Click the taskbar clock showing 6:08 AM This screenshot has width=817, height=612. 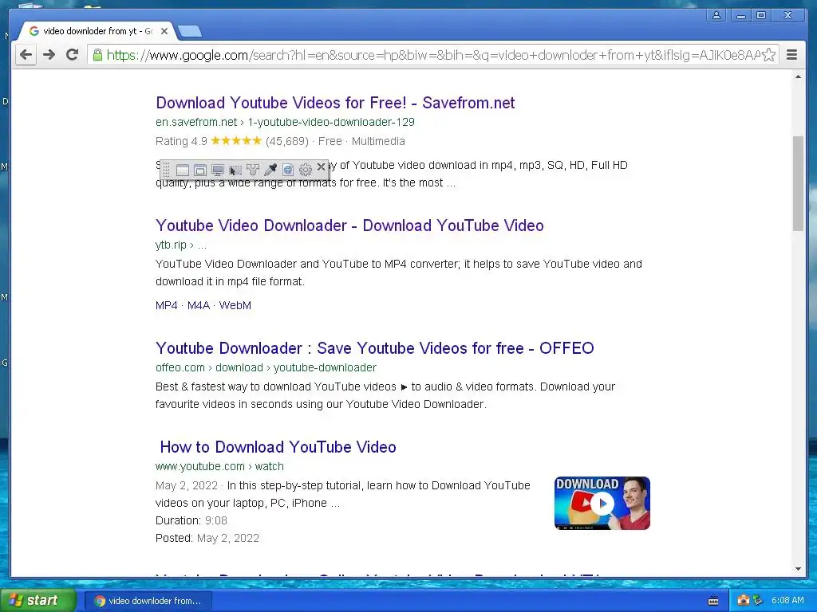[787, 601]
